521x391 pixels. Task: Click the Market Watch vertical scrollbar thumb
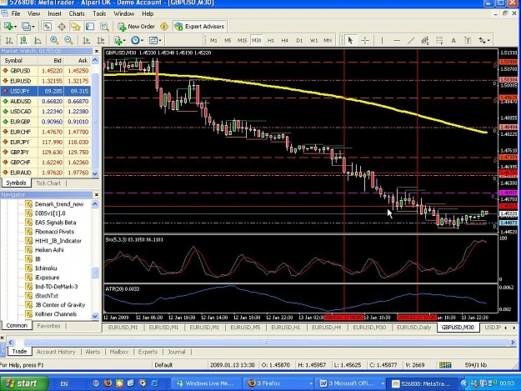pos(95,121)
